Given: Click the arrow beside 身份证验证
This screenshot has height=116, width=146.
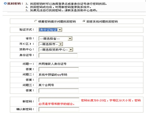Looking at the screenshot, I should 60,30.
